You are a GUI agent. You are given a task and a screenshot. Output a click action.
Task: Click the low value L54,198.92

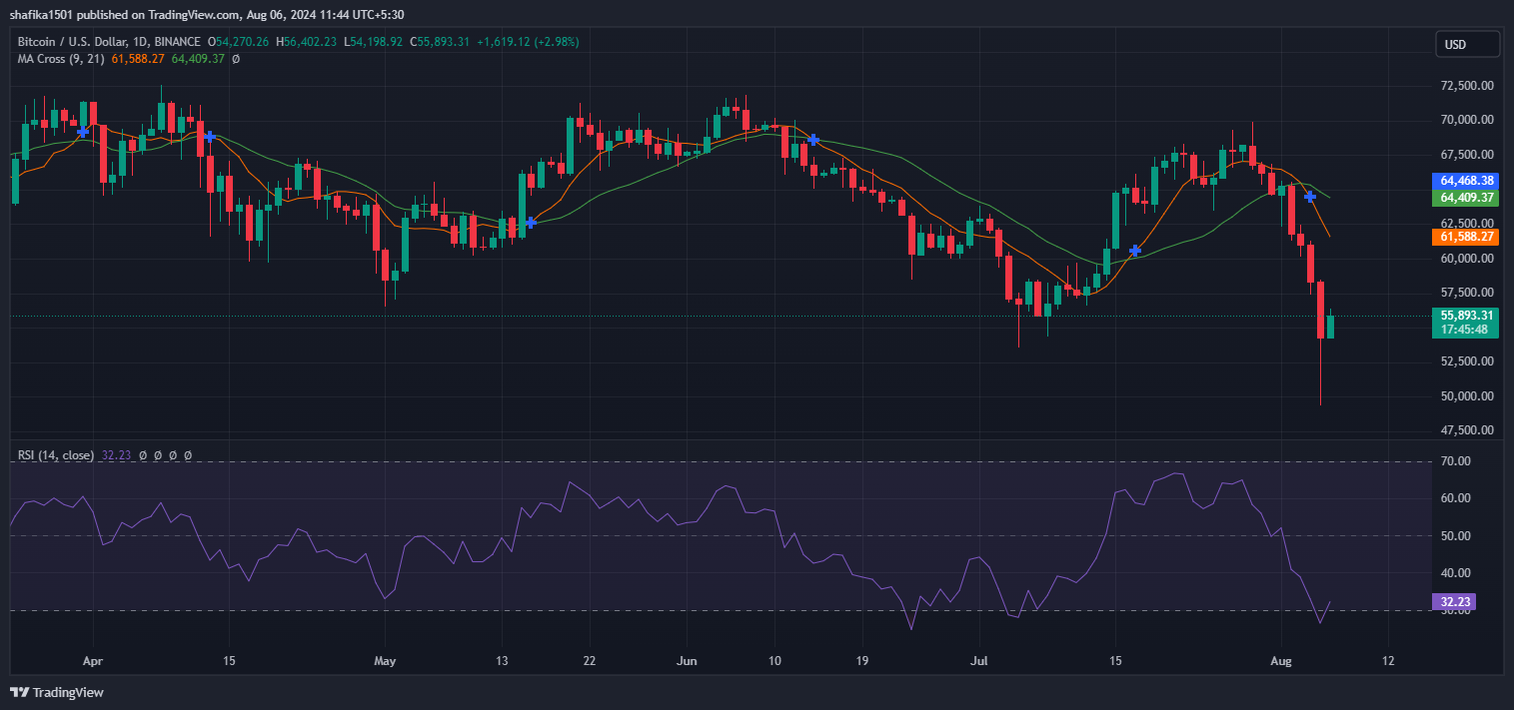tap(374, 42)
